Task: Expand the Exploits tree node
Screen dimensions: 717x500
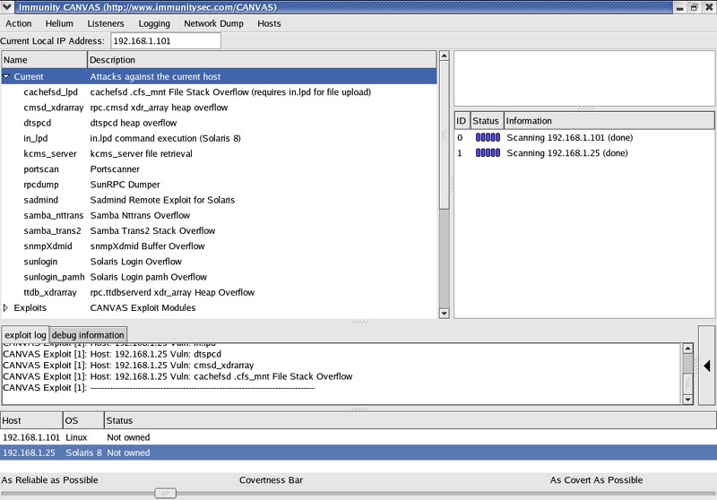Action: (x=6, y=307)
